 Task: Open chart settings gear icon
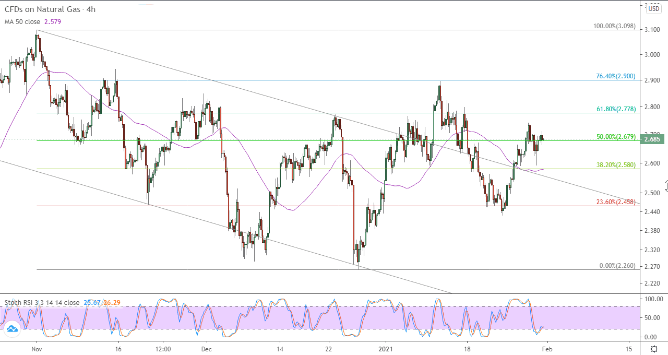[x=654, y=349]
